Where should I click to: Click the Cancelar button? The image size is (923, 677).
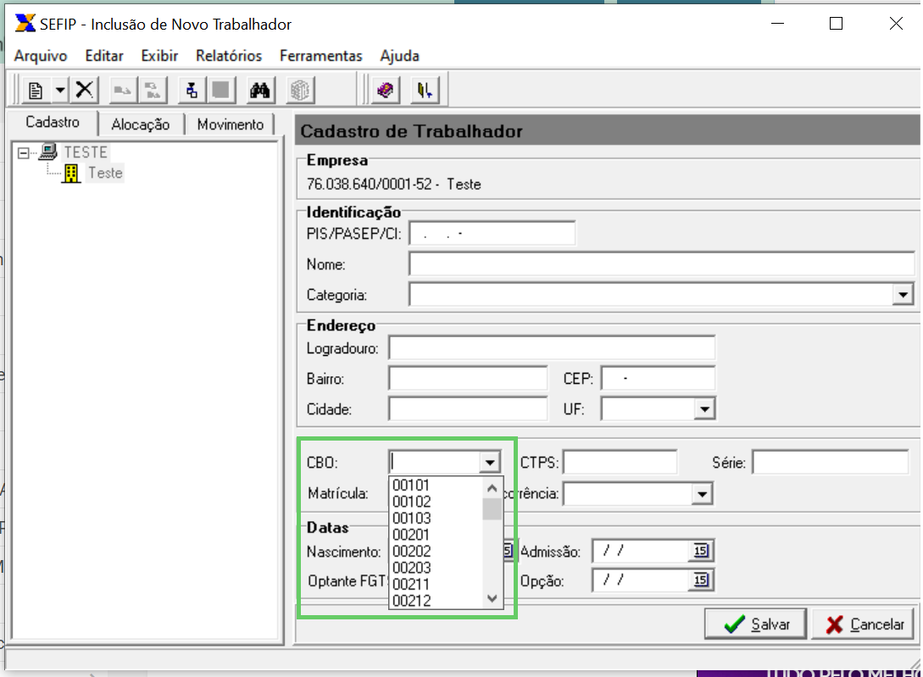click(x=865, y=624)
